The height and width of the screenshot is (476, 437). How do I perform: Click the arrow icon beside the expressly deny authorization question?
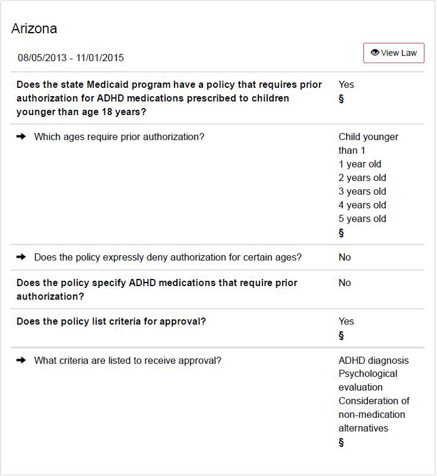coord(21,257)
